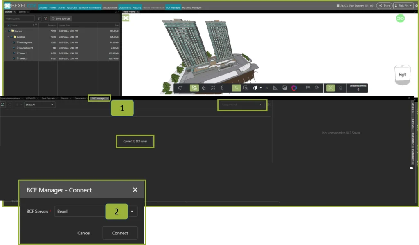Viewport: 419px width, 245px height.
Task: Open the user account dropdown at top right
Action: [x=403, y=6]
